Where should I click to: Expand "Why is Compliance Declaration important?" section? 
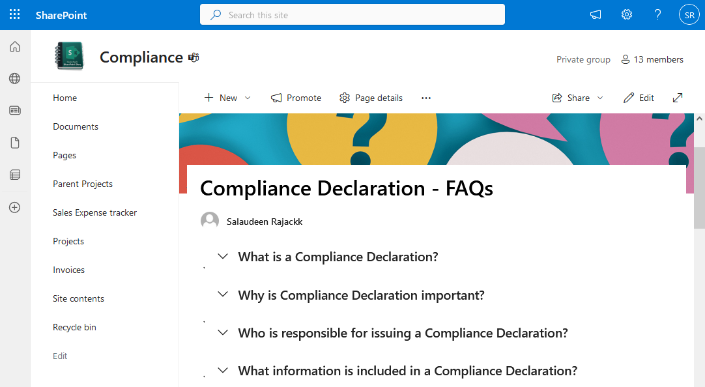(x=223, y=295)
